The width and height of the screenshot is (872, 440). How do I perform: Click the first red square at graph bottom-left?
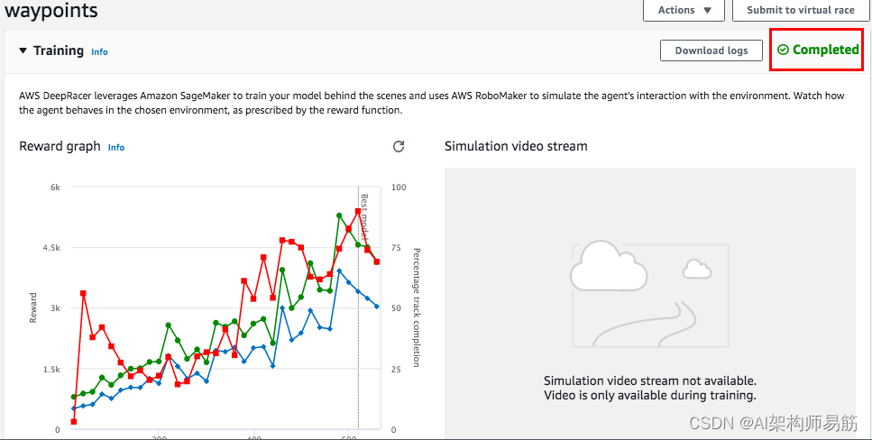pyautogui.click(x=73, y=421)
